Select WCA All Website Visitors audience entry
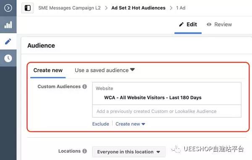Viewport: 252px width, 160px height. [x=153, y=97]
